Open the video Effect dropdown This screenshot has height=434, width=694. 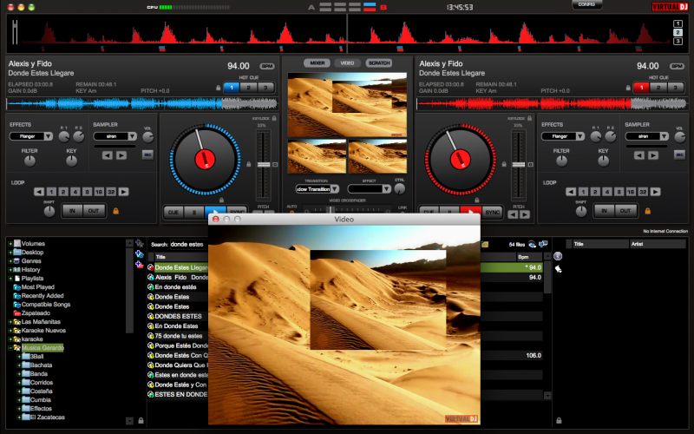pyautogui.click(x=370, y=189)
